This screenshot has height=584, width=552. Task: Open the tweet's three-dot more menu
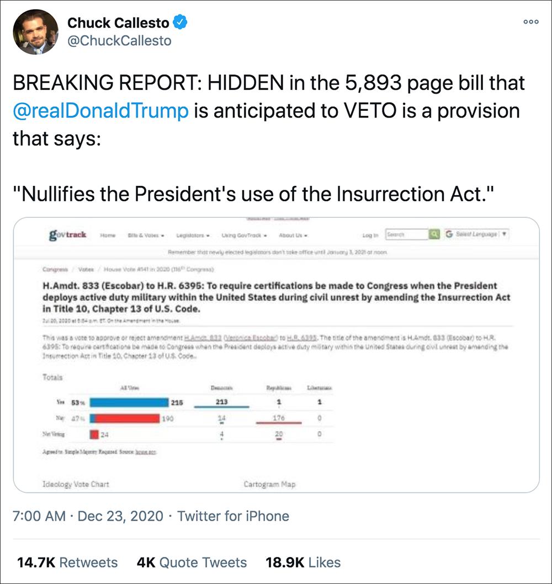[x=530, y=22]
